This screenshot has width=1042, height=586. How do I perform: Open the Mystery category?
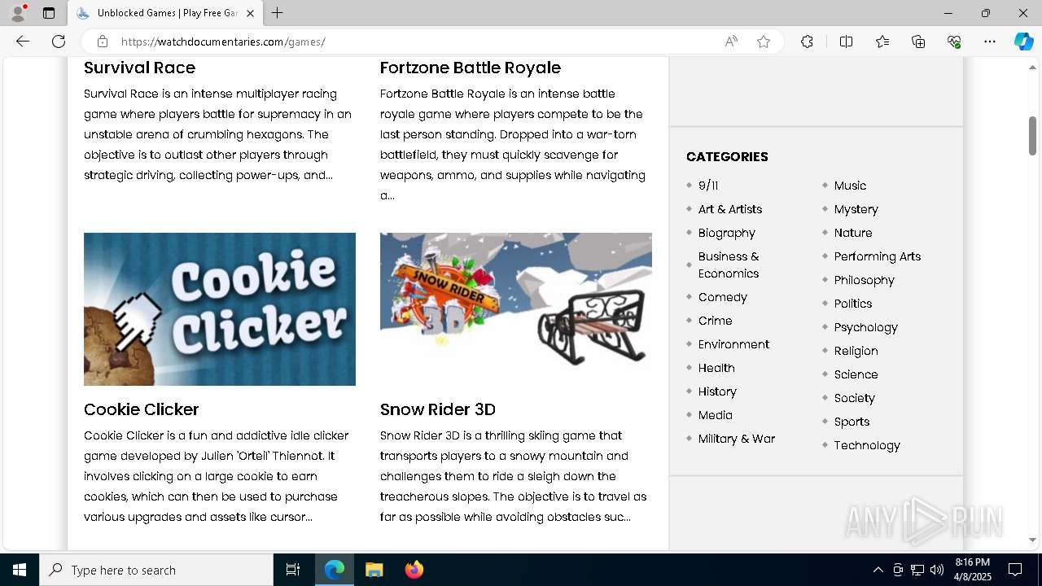pos(856,209)
